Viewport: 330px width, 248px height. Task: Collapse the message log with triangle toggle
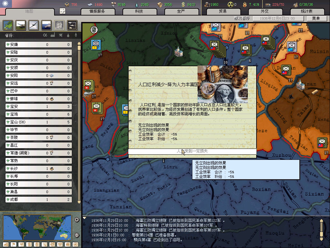point(84,218)
